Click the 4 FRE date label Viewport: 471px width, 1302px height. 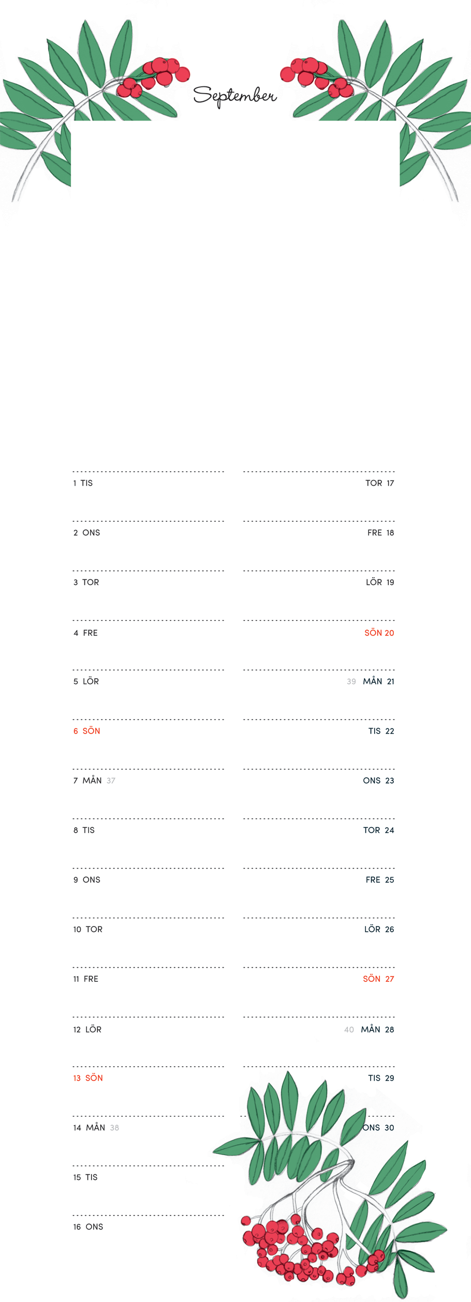[x=85, y=633]
